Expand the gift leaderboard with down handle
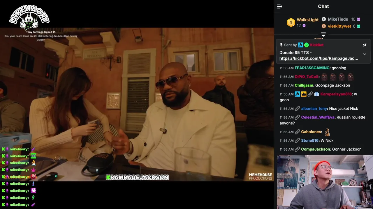The height and width of the screenshot is (209, 373). [323, 35]
